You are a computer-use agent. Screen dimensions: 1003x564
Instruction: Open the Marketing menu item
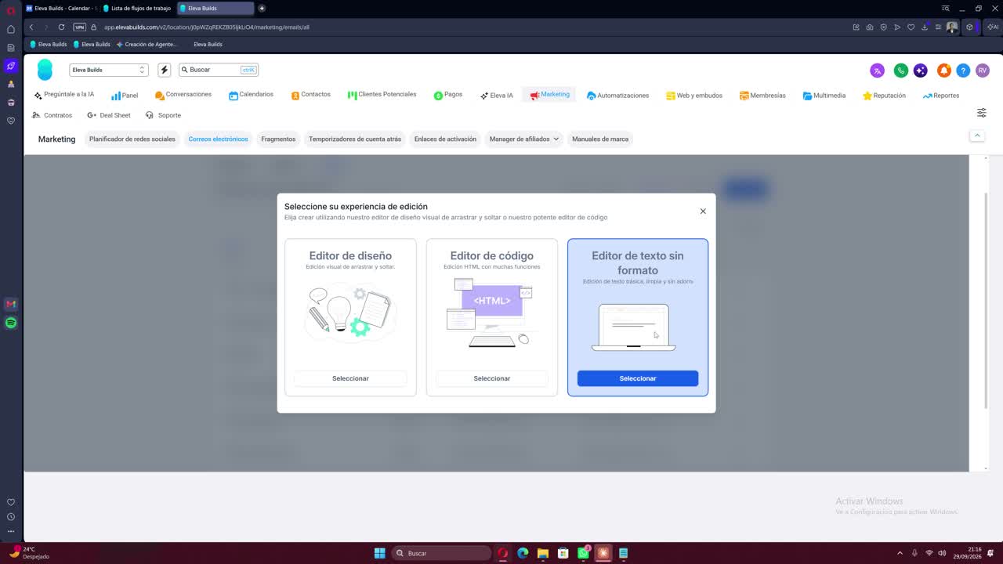click(549, 95)
